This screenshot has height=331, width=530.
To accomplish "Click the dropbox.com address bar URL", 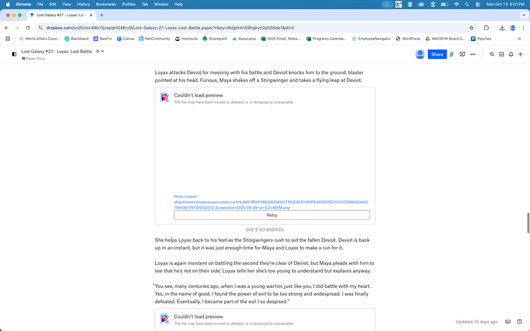I will (x=170, y=28).
